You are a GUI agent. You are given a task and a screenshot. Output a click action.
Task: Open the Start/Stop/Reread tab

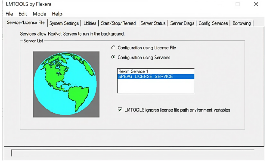click(118, 23)
